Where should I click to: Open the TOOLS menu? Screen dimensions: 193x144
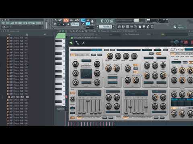(x=39, y=23)
